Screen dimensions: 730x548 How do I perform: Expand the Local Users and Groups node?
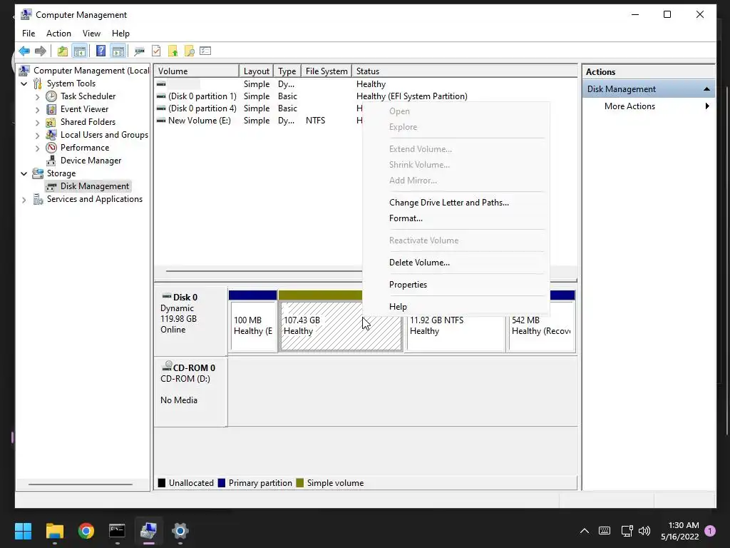pos(38,135)
